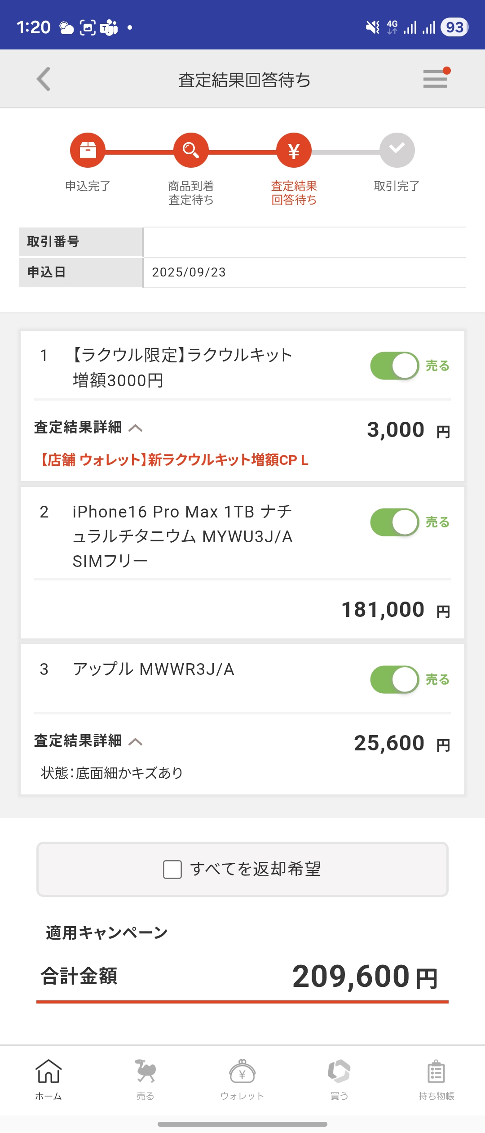
Task: Switch to the 売る tab
Action: pos(145,1079)
